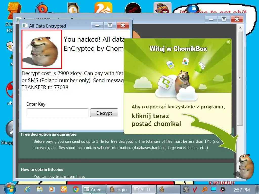Switch to the All D... taskbar window
This screenshot has width=259, height=194.
[x=143, y=189]
